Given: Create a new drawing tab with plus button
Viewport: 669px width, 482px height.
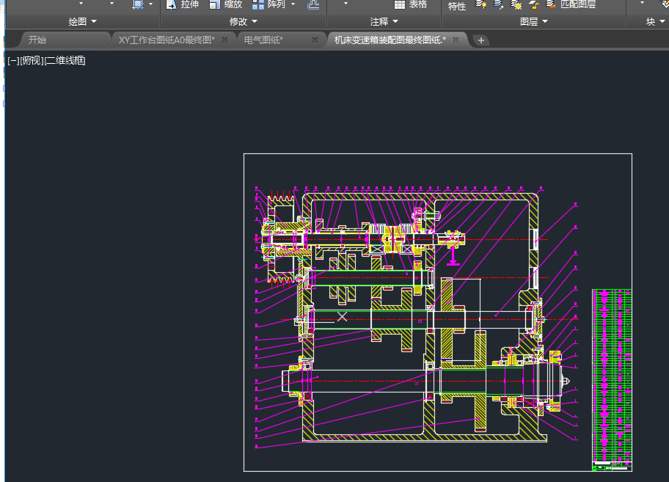Looking at the screenshot, I should click(481, 40).
